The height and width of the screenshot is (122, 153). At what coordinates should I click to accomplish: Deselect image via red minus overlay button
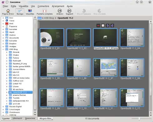(98, 26)
